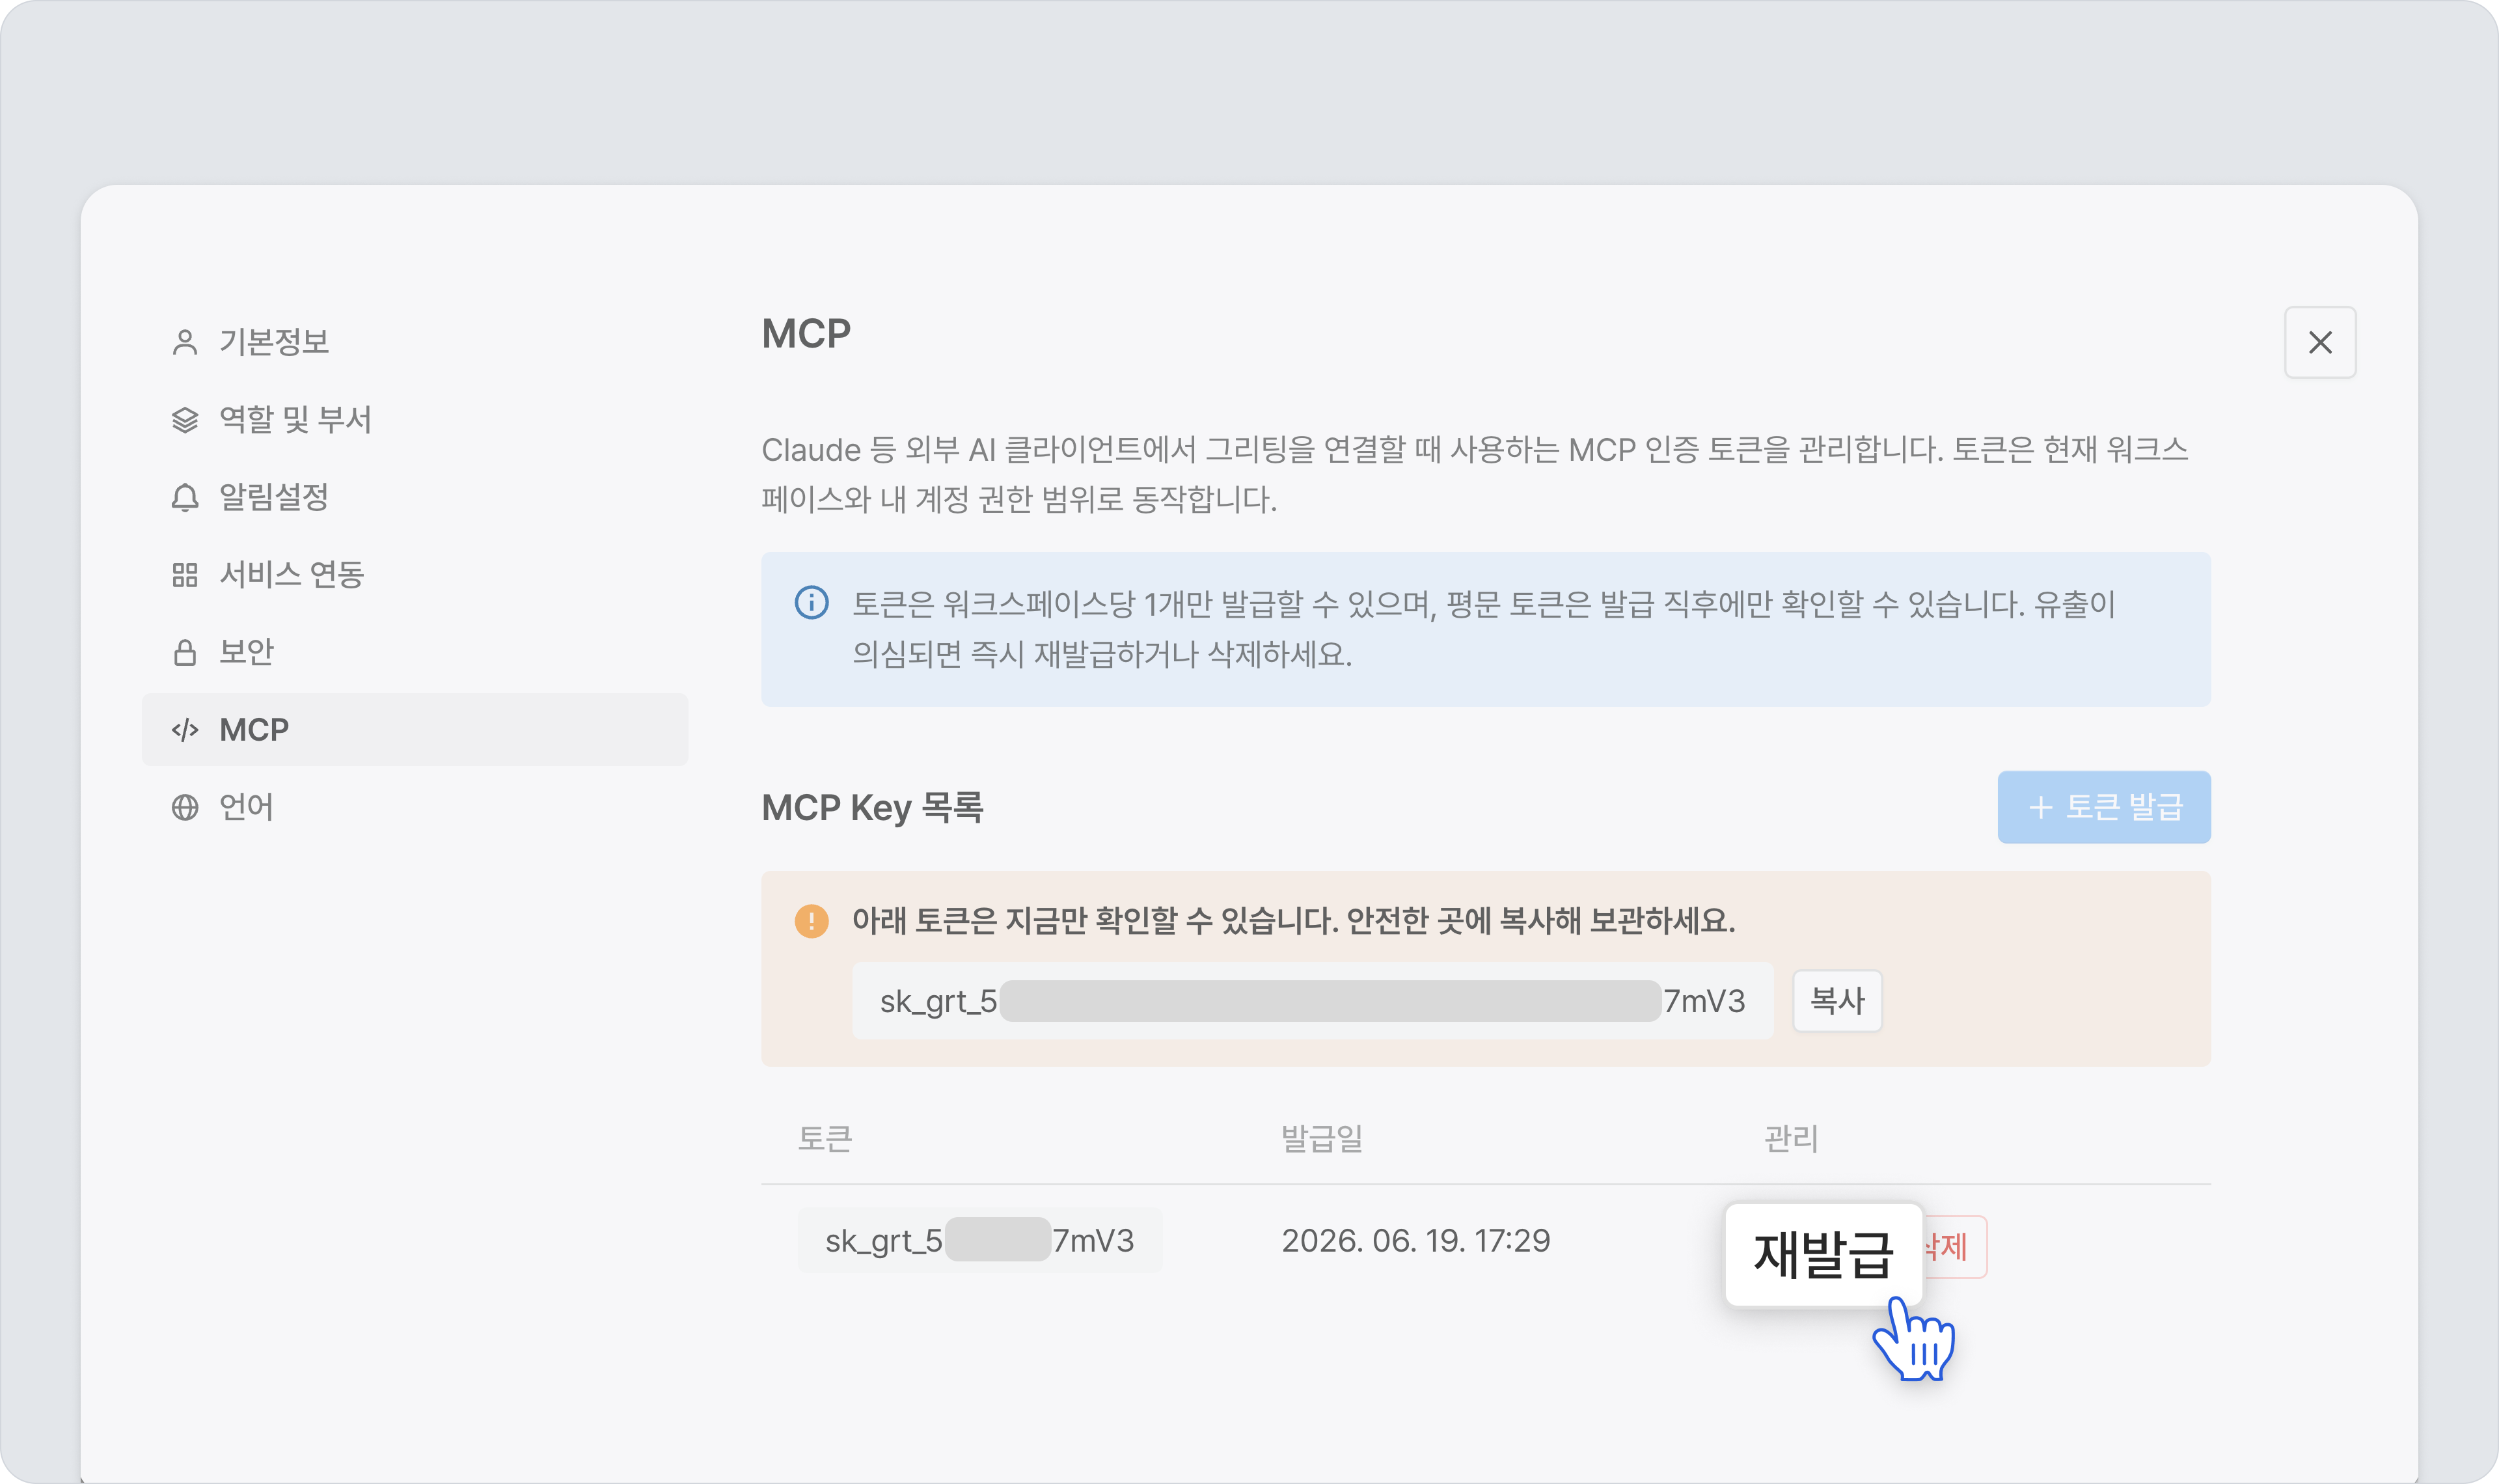Copy the new token with 복사
The image size is (2499, 1484).
click(1837, 1000)
